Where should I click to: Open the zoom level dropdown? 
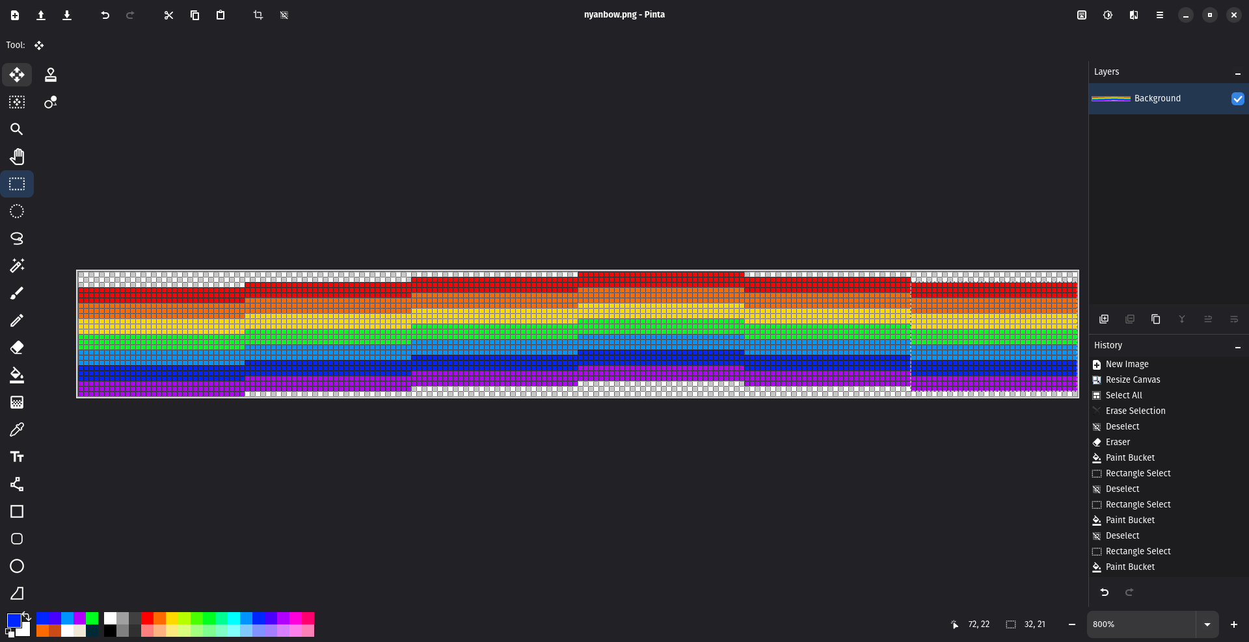tap(1207, 624)
